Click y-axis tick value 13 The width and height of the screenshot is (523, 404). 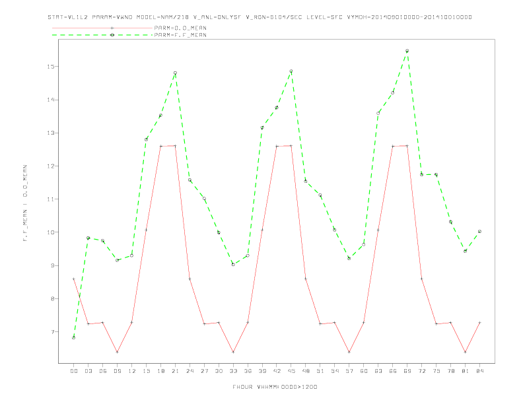(x=50, y=133)
